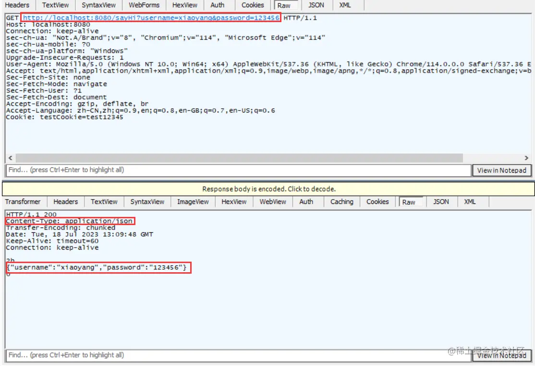Click the 'Keep-Alive: timeout=60' line
Viewport: 535px width, 366px height.
click(52, 241)
